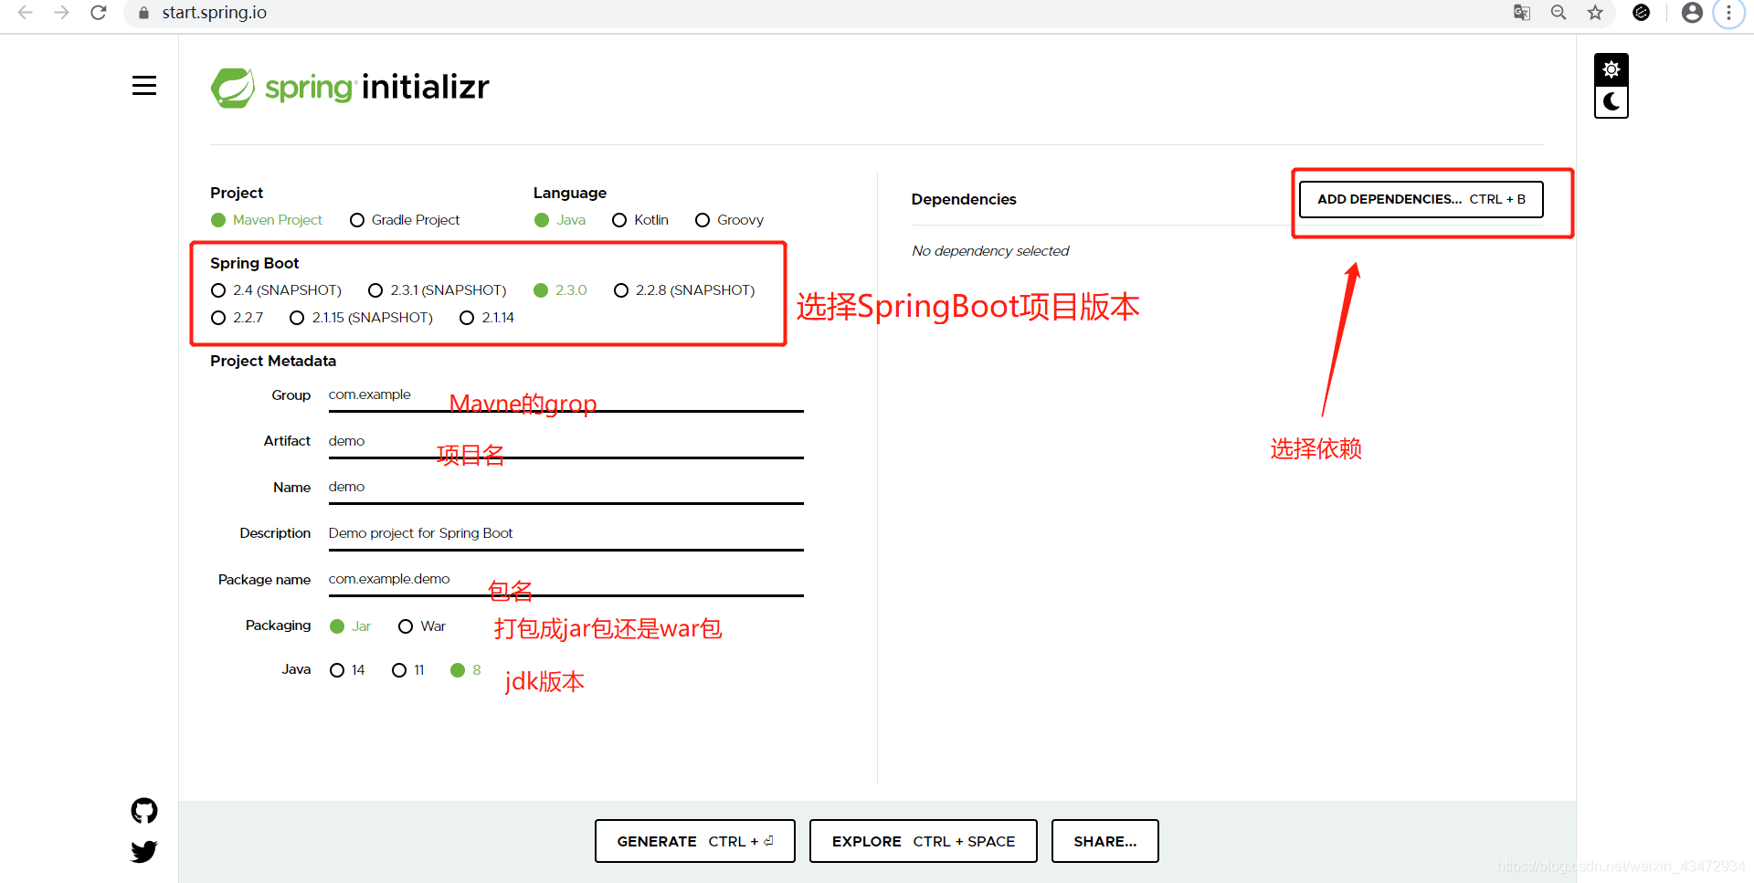This screenshot has width=1754, height=883.
Task: Select Jar packaging
Action: pos(350,626)
